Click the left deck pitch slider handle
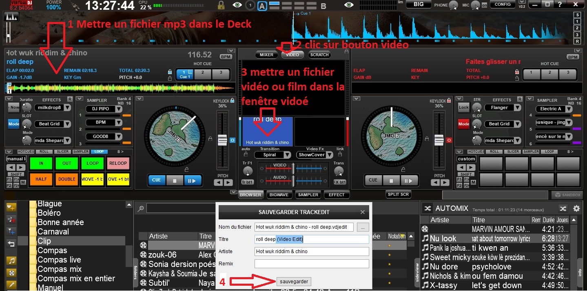 tap(222, 140)
